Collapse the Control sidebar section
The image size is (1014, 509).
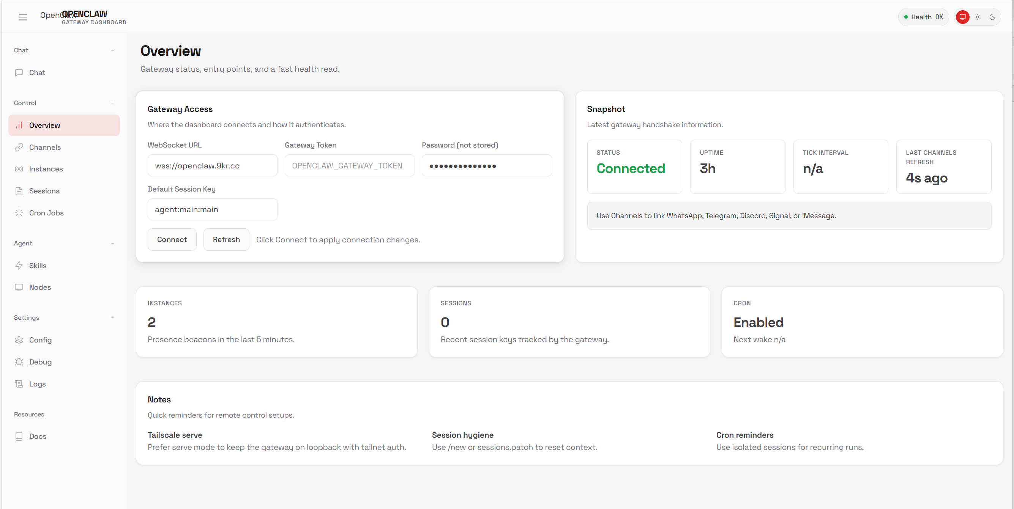pyautogui.click(x=113, y=103)
